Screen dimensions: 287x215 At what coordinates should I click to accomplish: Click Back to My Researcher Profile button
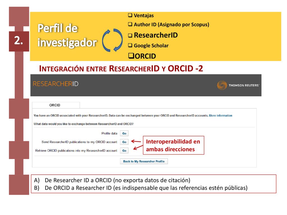coord(144,161)
